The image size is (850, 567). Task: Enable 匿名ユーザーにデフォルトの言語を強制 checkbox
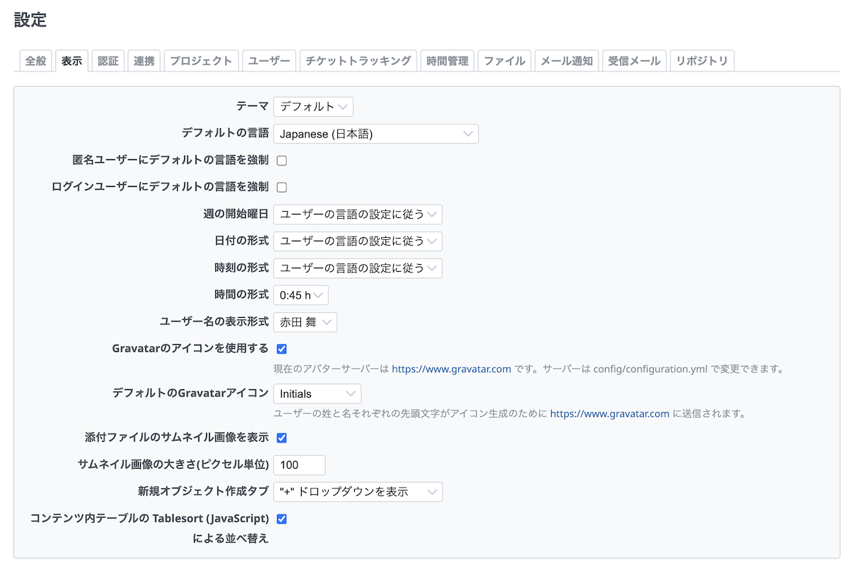tap(281, 161)
